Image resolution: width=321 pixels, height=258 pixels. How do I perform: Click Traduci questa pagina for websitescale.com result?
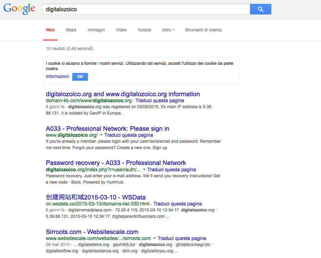coord(182,238)
